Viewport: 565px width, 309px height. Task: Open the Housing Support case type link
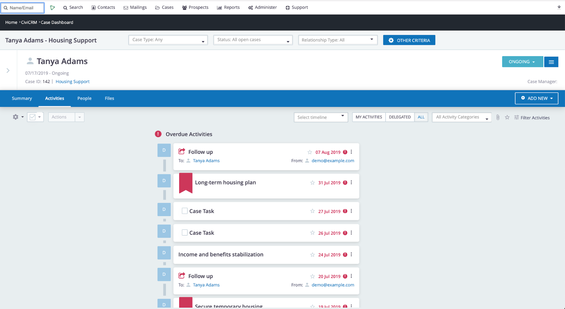pos(72,82)
